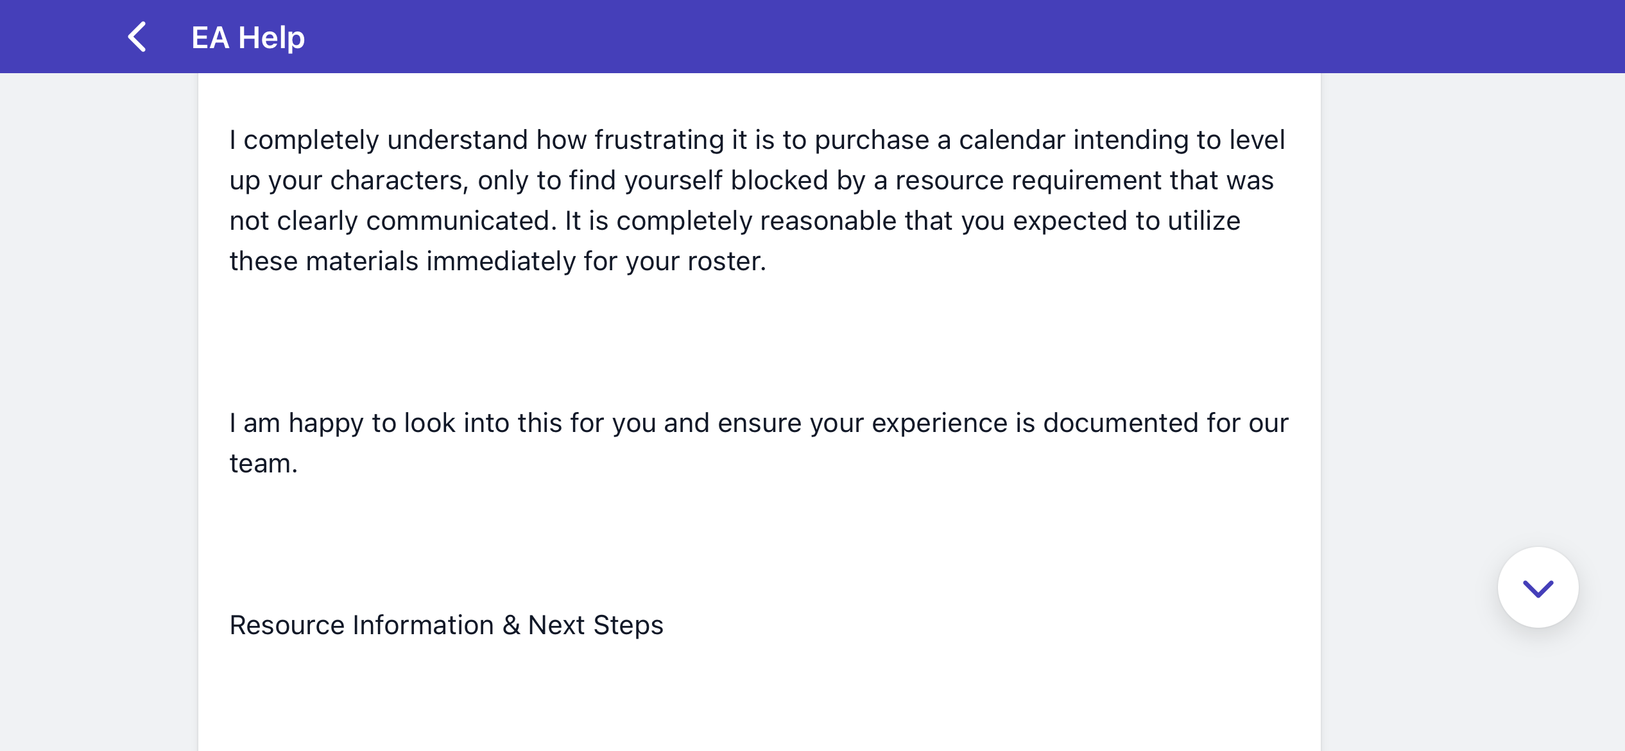The image size is (1625, 751).
Task: Click the line starting 'not clearly communicated'
Action: (735, 221)
